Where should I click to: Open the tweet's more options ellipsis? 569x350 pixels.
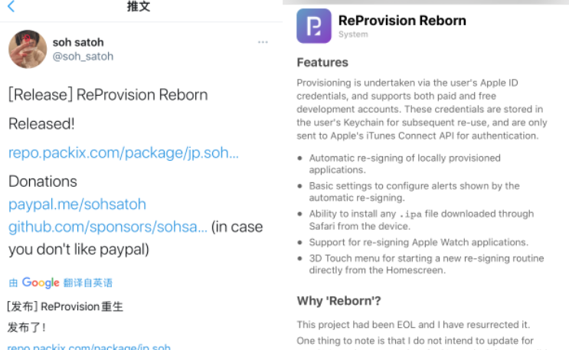coord(263,42)
